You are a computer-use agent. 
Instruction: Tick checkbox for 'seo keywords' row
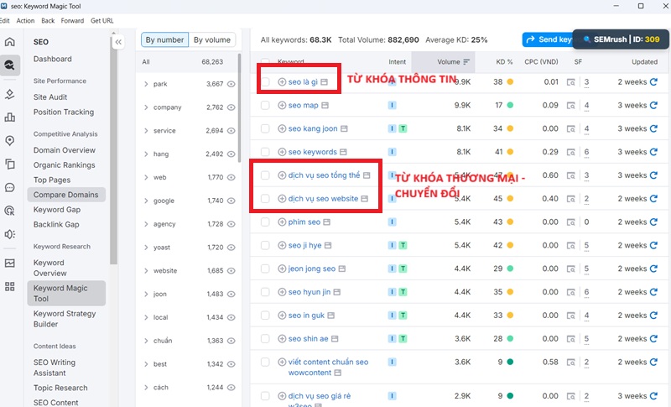click(x=265, y=152)
